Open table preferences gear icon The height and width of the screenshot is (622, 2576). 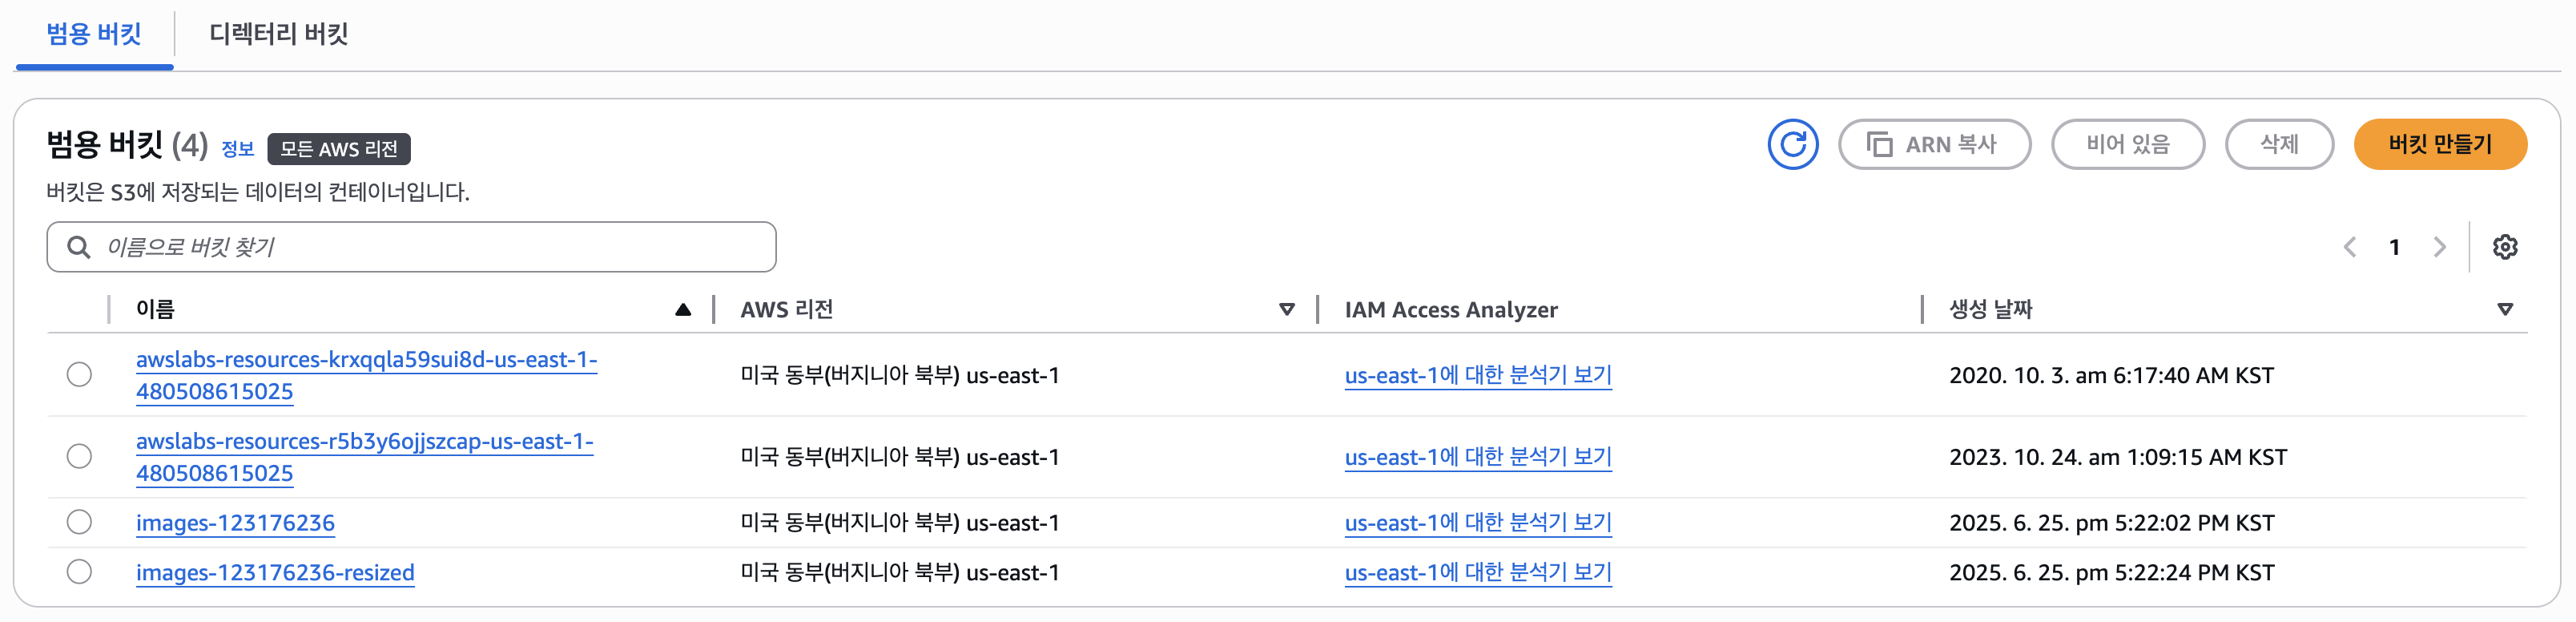tap(2504, 247)
